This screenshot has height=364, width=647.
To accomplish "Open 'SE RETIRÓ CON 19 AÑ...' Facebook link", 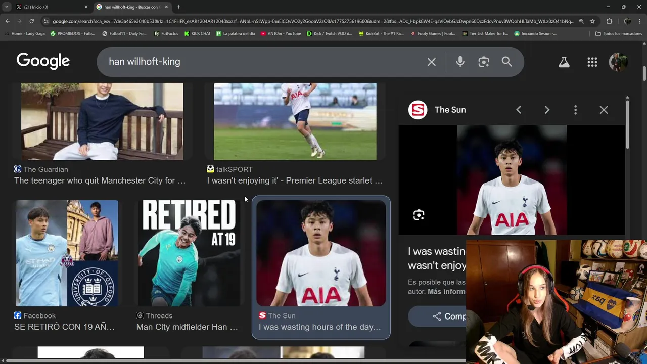I will 64,327.
